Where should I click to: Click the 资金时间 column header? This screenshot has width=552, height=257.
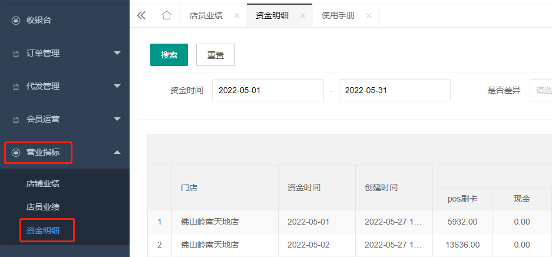(x=317, y=187)
